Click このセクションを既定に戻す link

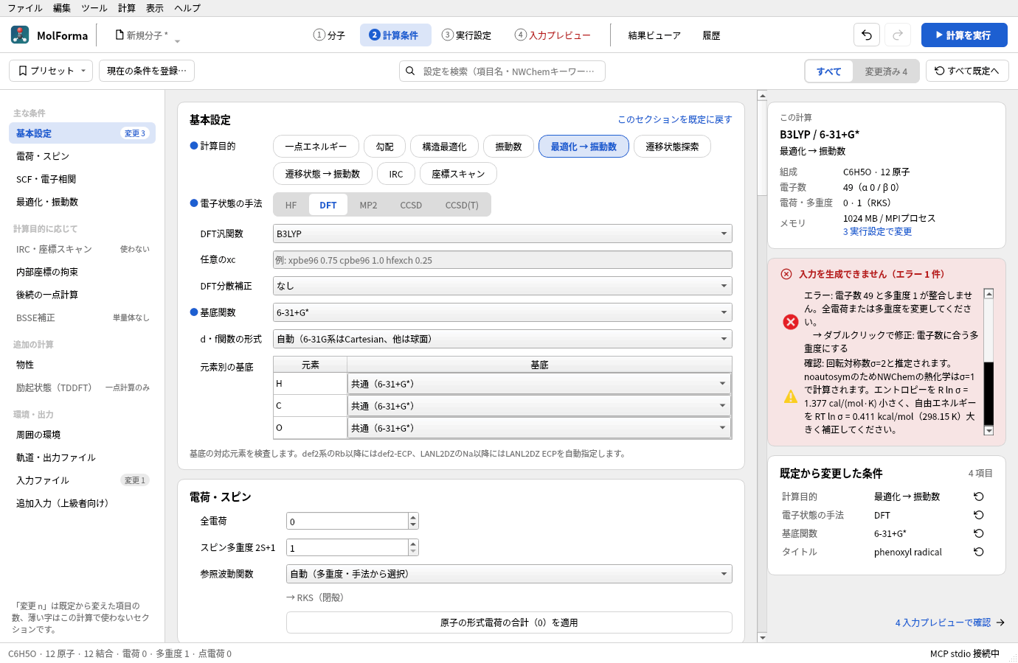(675, 119)
